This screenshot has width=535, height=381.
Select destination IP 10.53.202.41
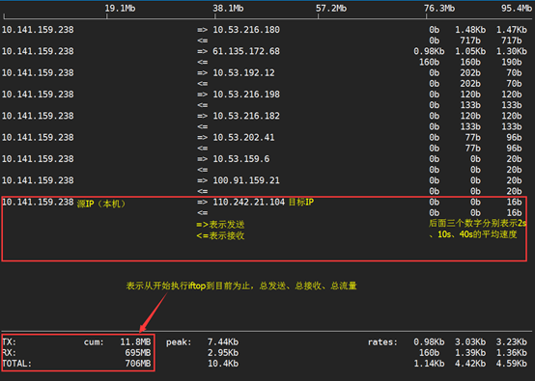[243, 137]
